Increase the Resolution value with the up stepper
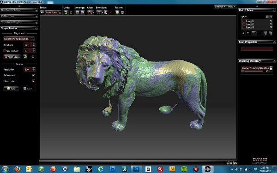 (x=34, y=68)
